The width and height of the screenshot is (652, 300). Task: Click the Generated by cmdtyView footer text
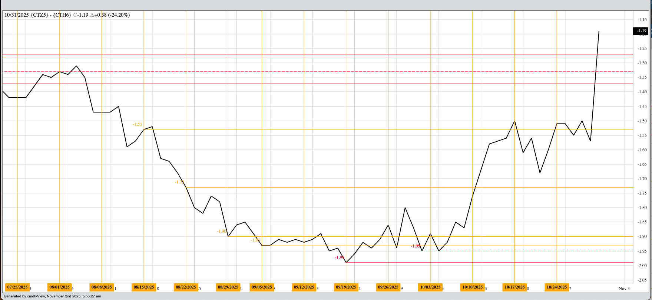point(52,296)
